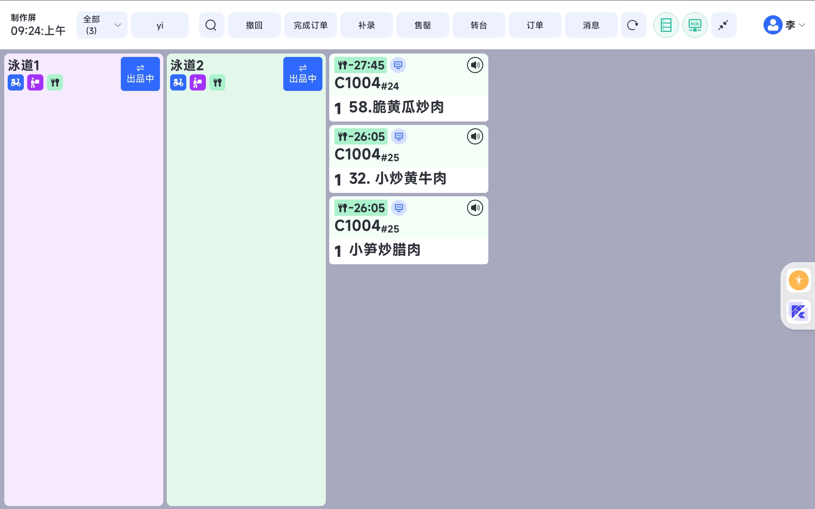This screenshot has width=815, height=509.
Task: Click the 完成订单 button
Action: [310, 25]
